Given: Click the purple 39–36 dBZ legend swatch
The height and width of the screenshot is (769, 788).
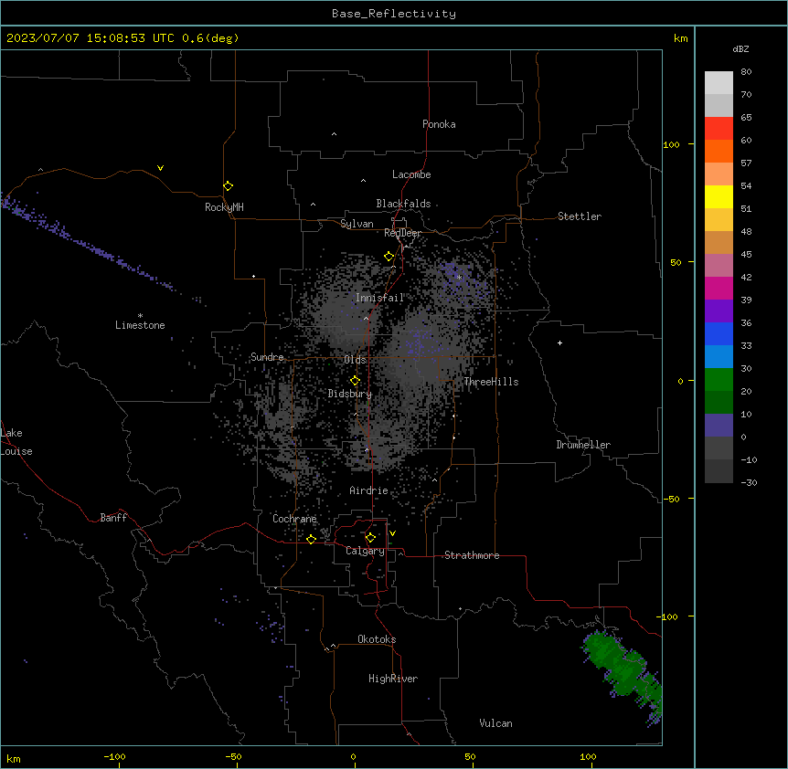Looking at the screenshot, I should tap(719, 311).
